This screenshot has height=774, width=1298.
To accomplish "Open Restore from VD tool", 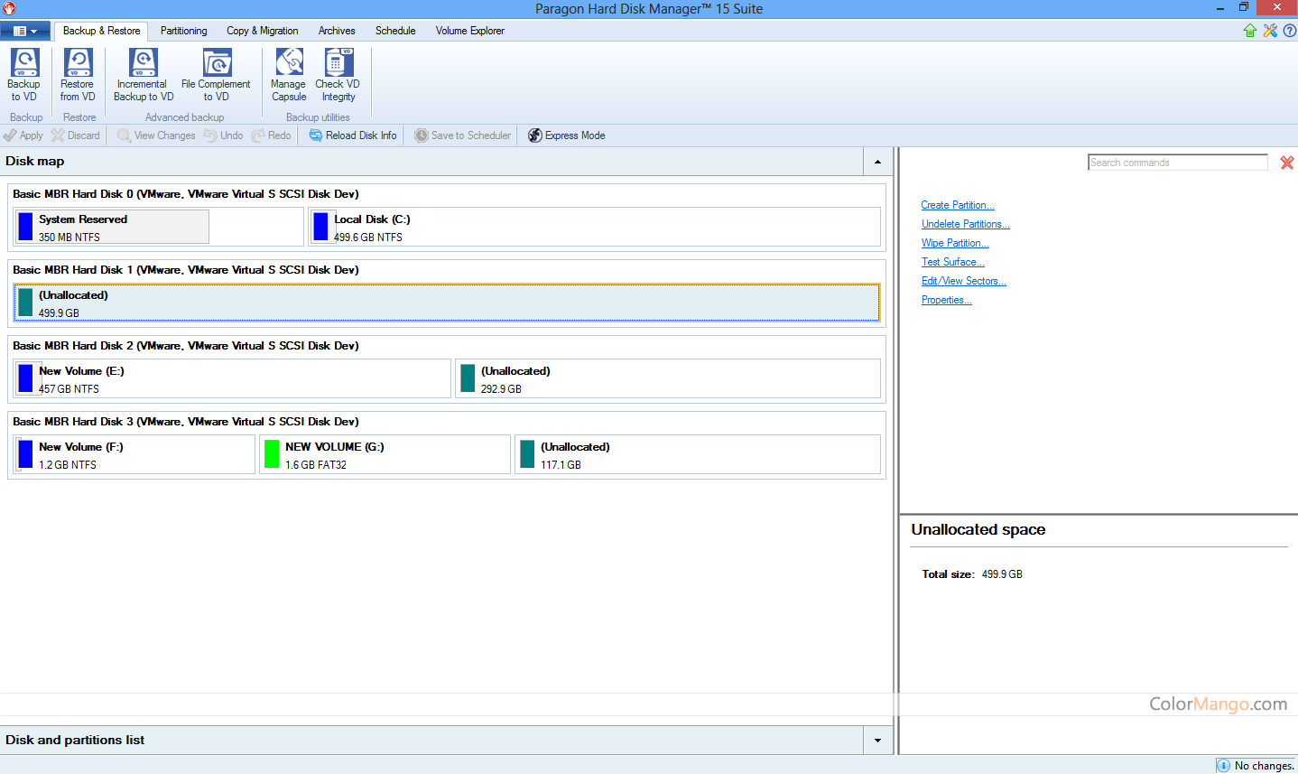I will coord(78,75).
